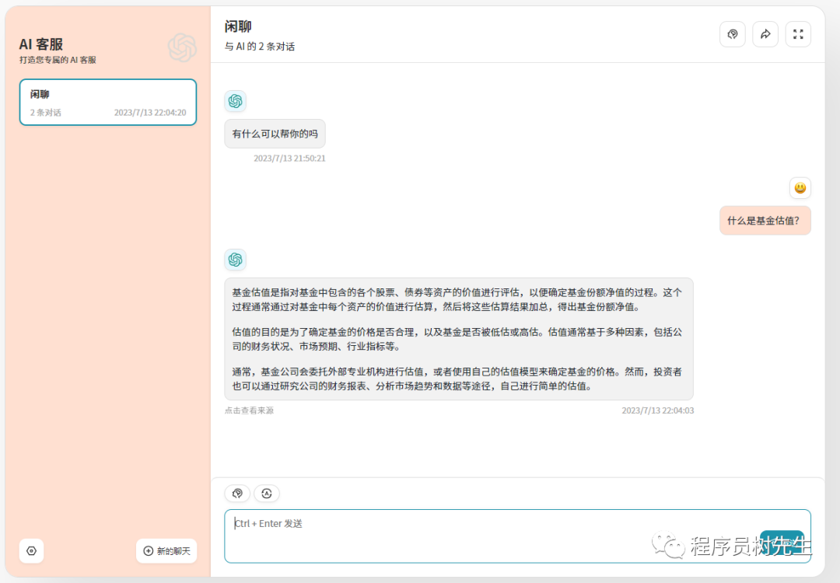
Task: Select the 什么是基金估值 user message bubble
Action: pos(765,221)
